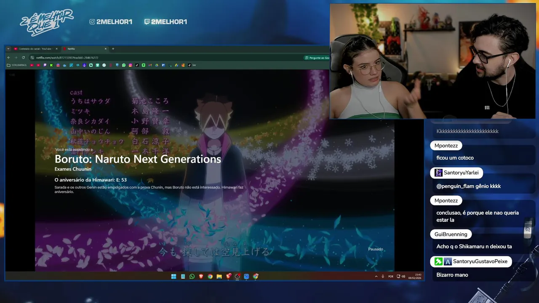Open OBS Studio from the taskbar
Viewport: 539px width, 303px height.
(x=237, y=276)
